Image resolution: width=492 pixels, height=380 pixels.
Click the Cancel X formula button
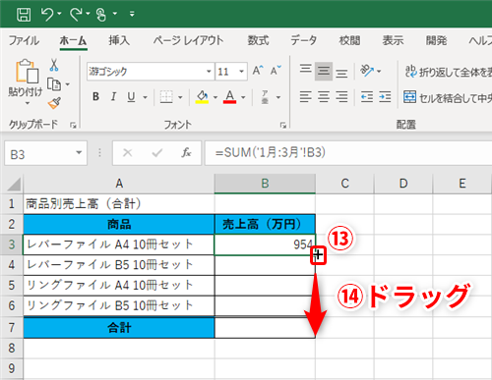(127, 152)
